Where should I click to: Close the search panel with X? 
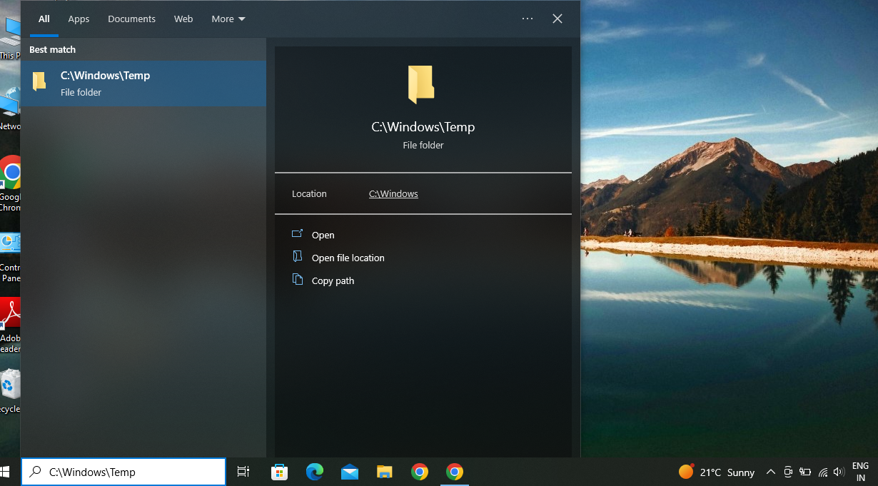[x=557, y=19]
